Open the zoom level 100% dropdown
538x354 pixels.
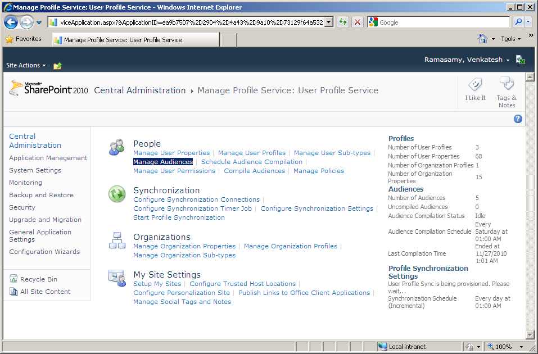(x=522, y=347)
